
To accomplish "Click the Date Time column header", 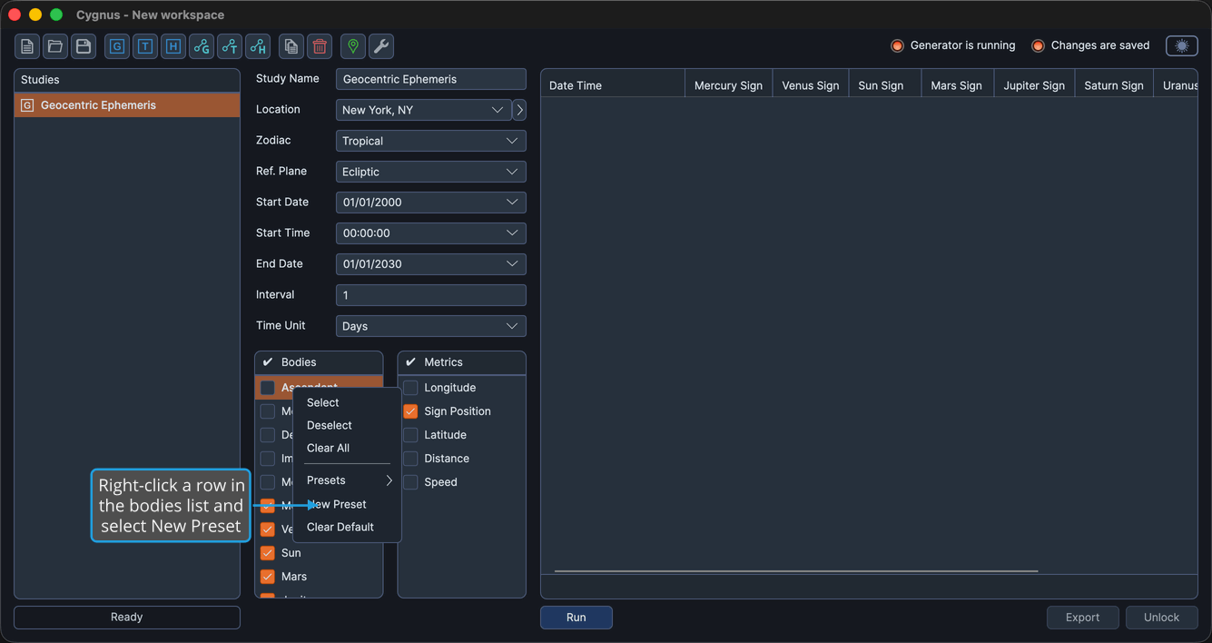I will [613, 85].
